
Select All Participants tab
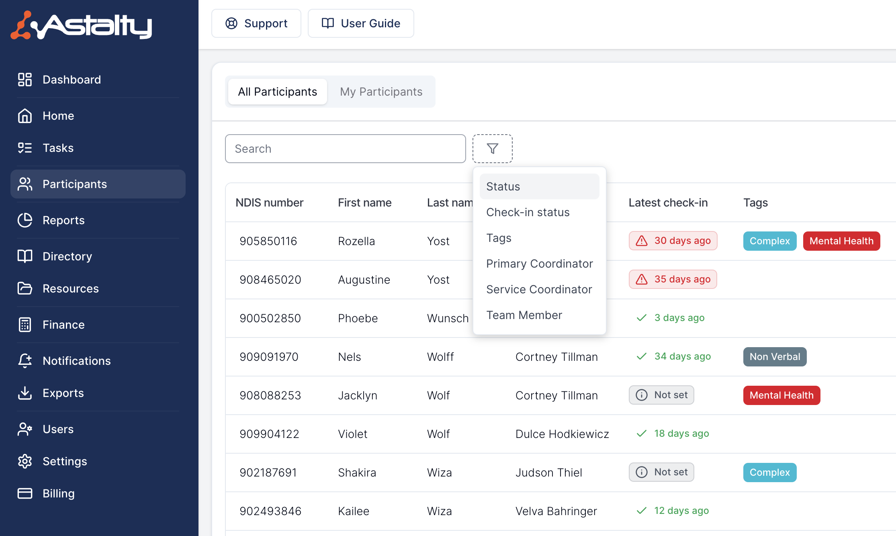click(277, 92)
